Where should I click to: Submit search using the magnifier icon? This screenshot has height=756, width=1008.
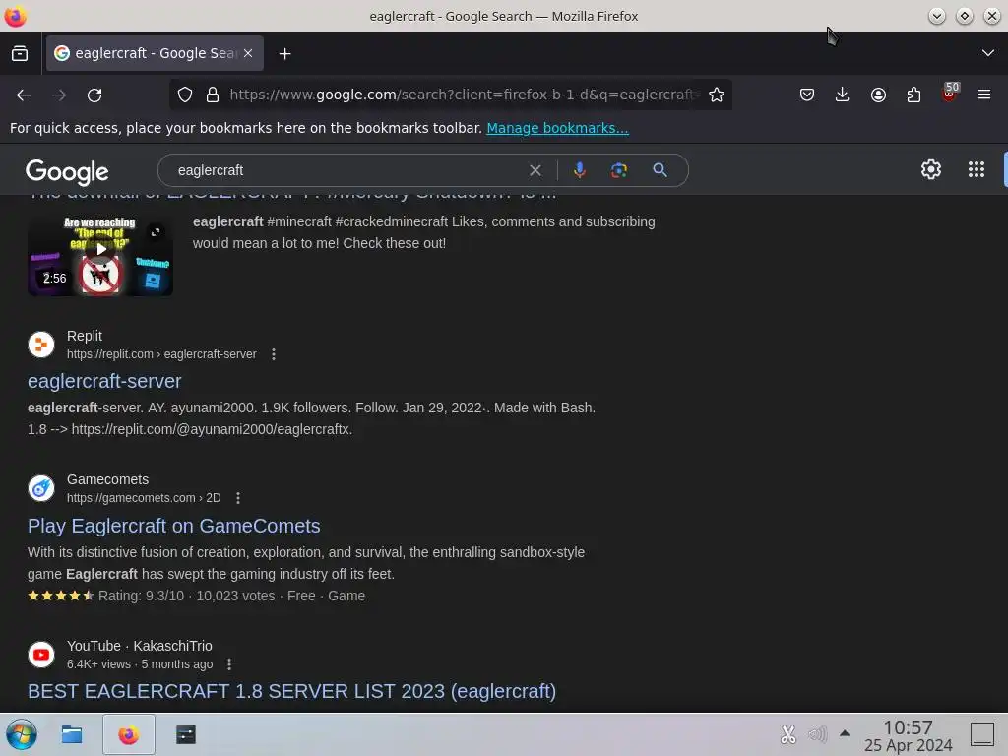[660, 170]
